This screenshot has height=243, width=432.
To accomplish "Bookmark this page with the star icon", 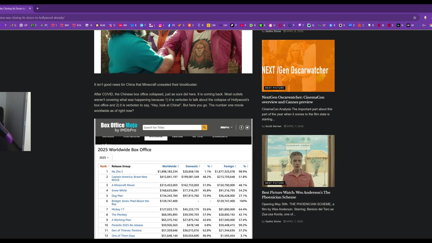I will tap(414, 18).
